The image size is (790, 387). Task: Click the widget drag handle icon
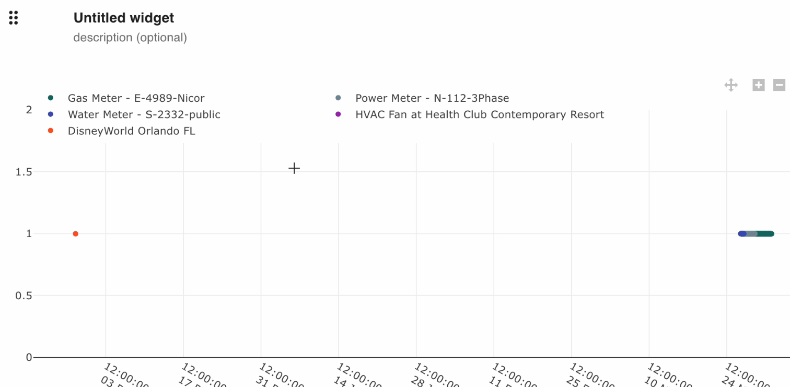point(14,18)
